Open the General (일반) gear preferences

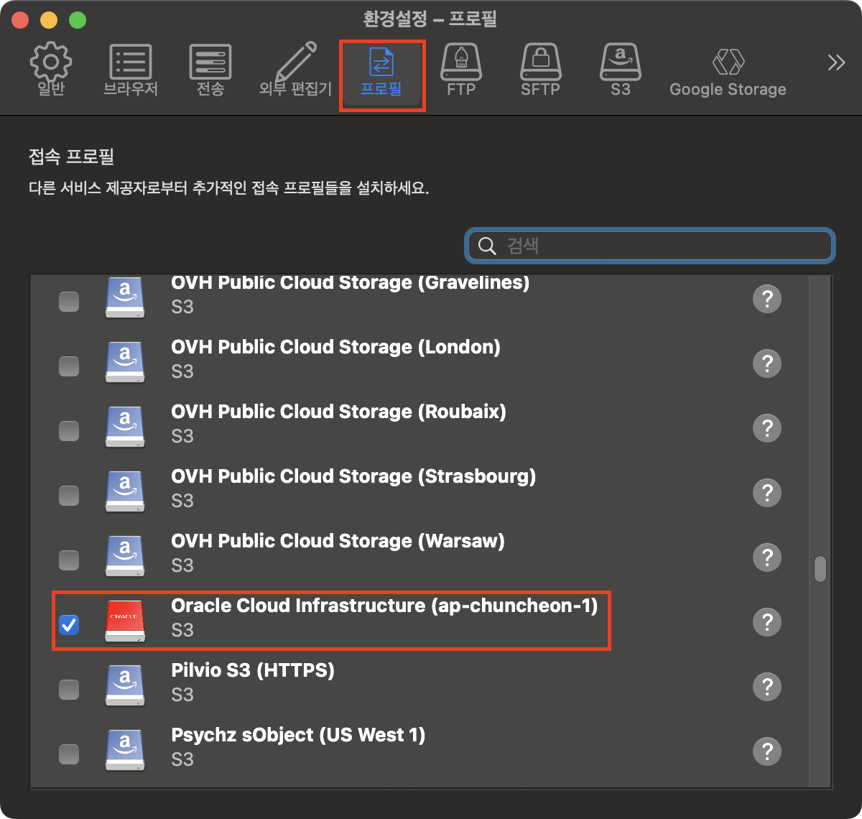[x=50, y=70]
